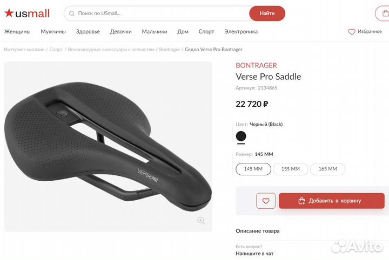The height and width of the screenshot is (260, 389).
Task: Click the bag icon inside add-to-cart button
Action: (301, 201)
